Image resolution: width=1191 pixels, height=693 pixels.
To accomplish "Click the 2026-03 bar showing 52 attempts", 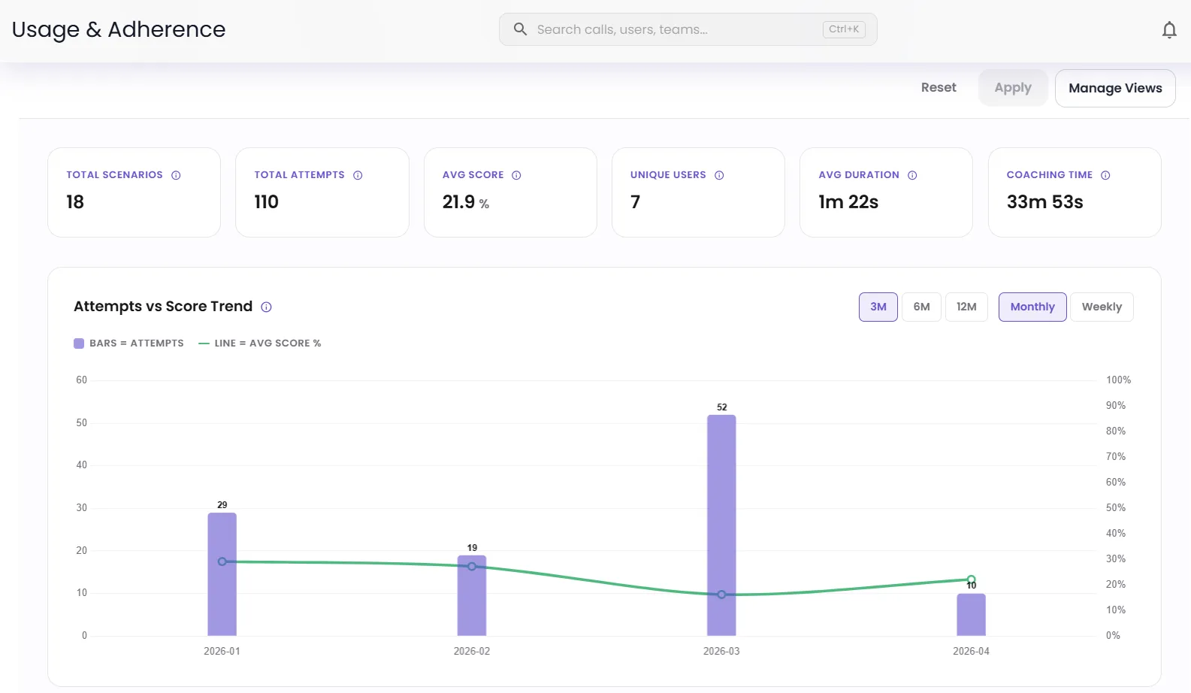I will tap(721, 525).
